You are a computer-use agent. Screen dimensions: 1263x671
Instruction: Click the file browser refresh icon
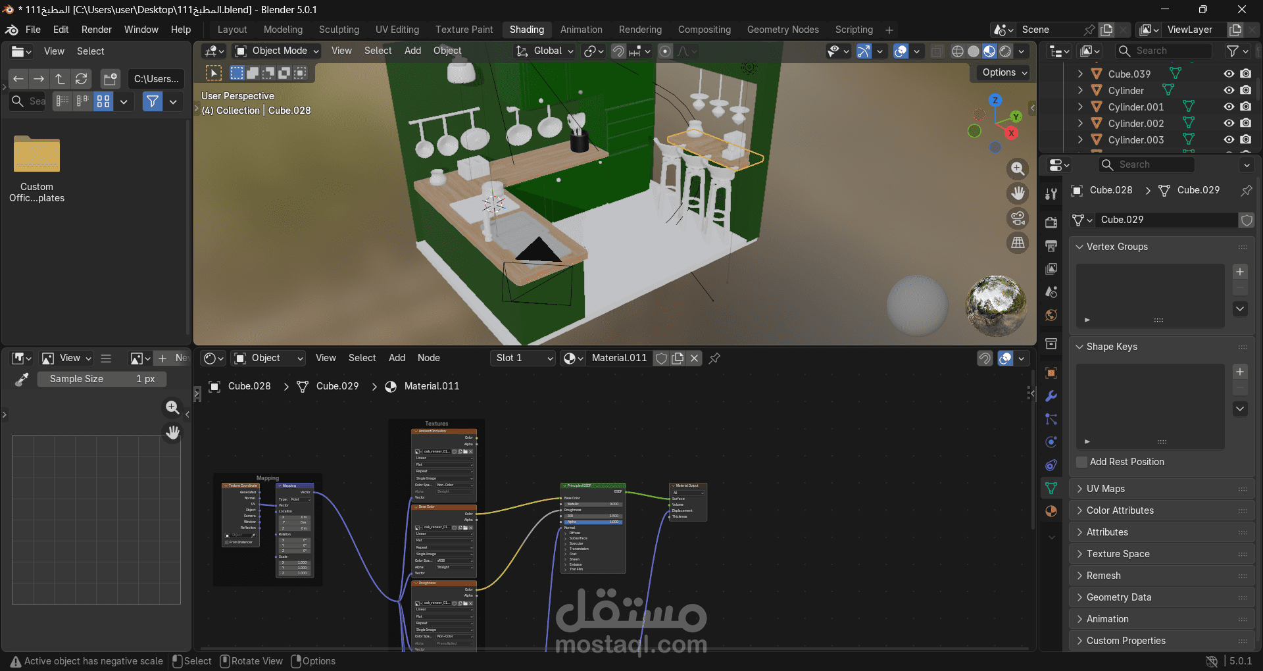click(x=81, y=79)
